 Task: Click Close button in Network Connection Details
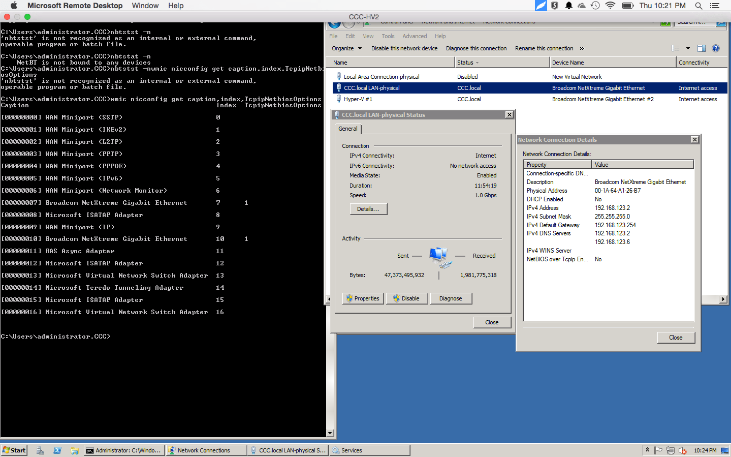pos(676,338)
